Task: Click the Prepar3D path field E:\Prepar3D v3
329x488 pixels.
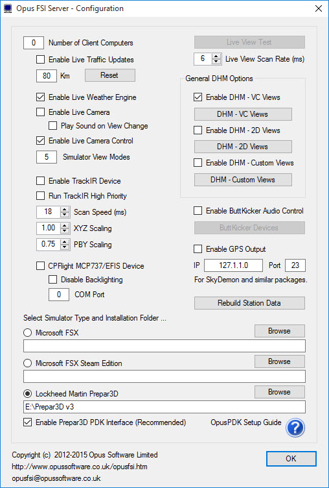Action: [x=164, y=407]
